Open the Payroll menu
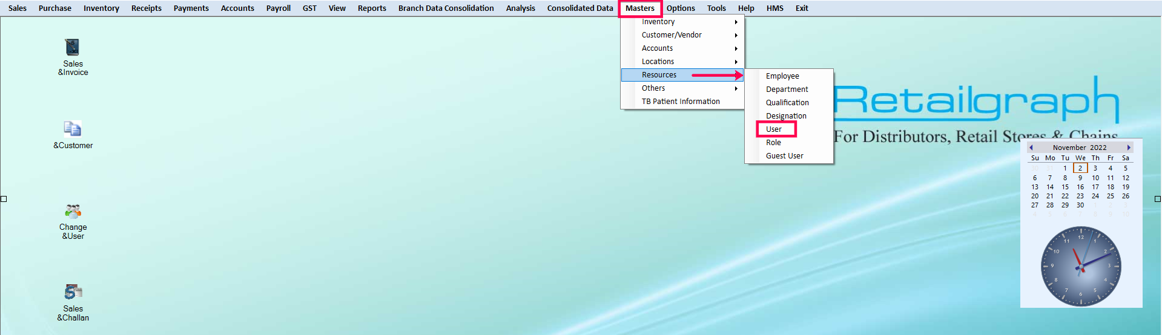The height and width of the screenshot is (335, 1162). tap(279, 8)
